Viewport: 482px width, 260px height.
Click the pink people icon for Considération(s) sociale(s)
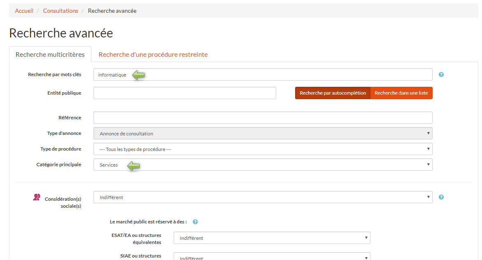pos(37,197)
